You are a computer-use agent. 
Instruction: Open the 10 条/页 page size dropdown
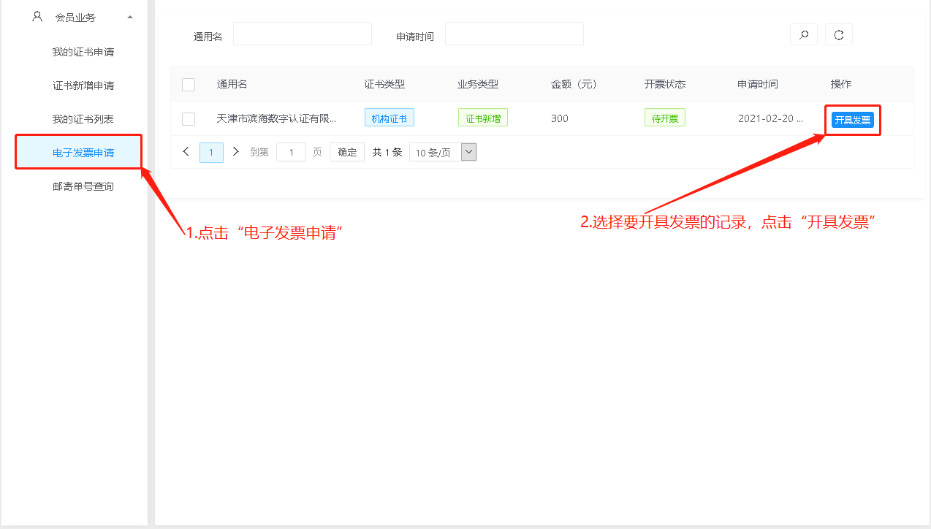coord(443,152)
